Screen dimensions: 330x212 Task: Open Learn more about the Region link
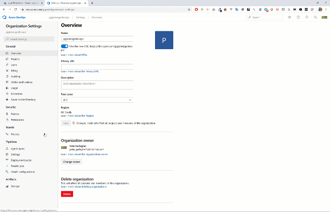pyautogui.click(x=77, y=116)
